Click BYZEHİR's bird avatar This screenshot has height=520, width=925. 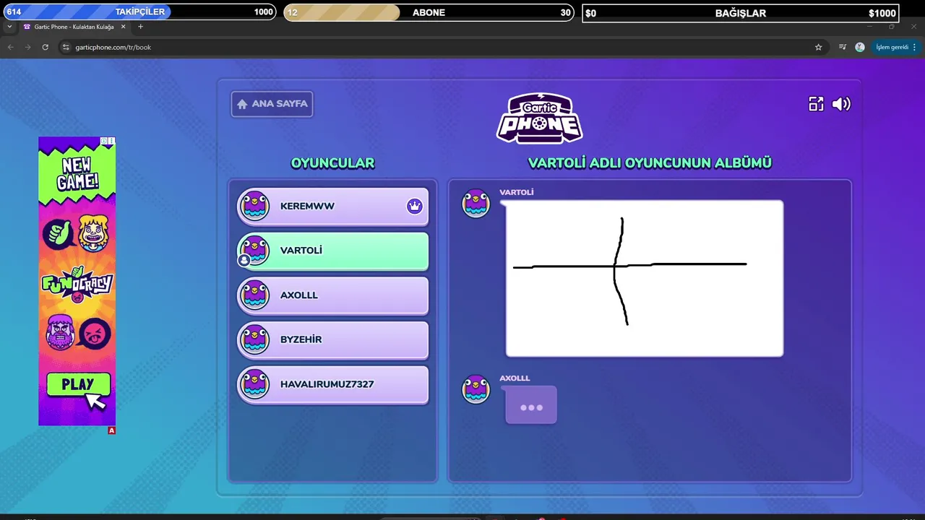click(x=254, y=339)
